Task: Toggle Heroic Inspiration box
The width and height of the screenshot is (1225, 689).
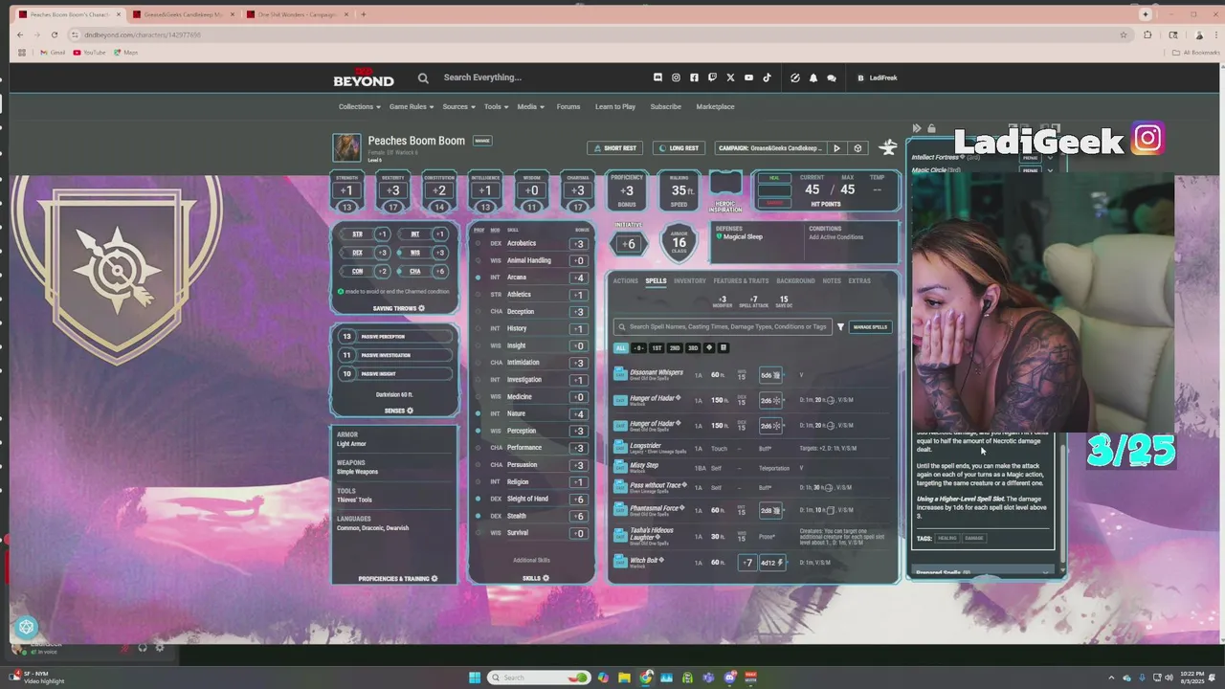Action: (725, 184)
